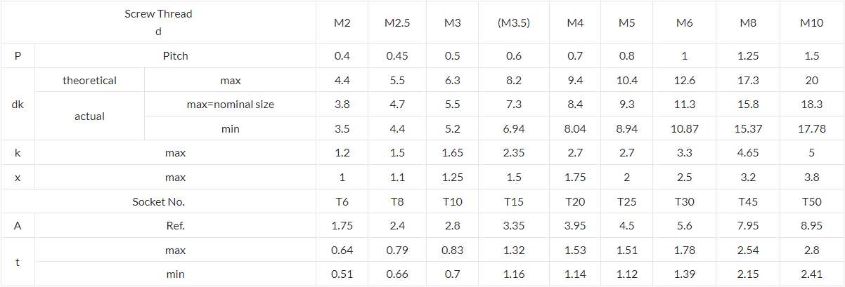Click the M2 column header
This screenshot has height=287, width=845.
pyautogui.click(x=342, y=22)
